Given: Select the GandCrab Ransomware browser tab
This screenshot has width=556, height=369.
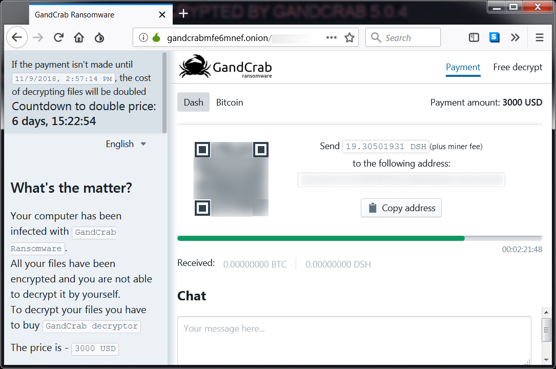Looking at the screenshot, I should 101,14.
